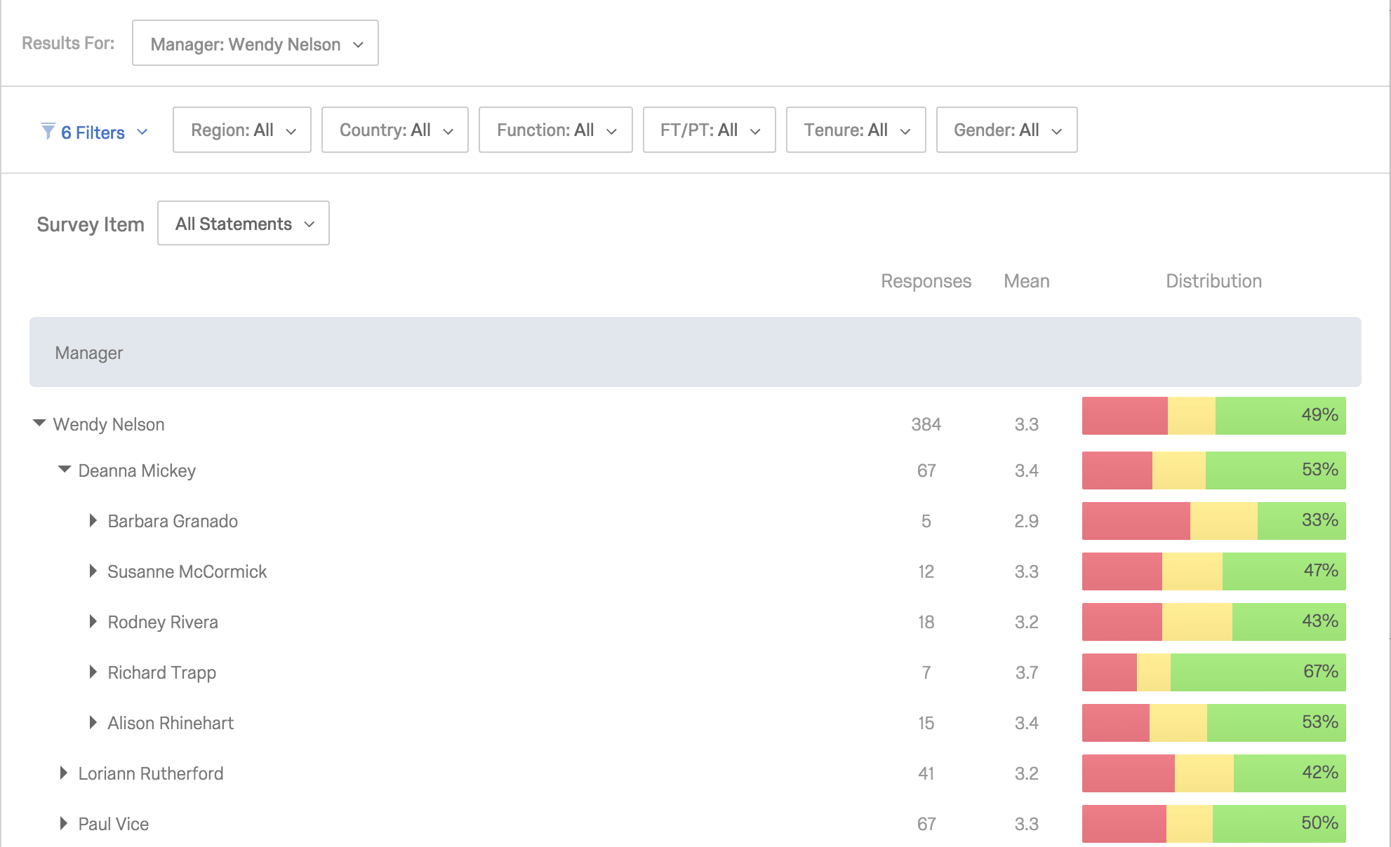Select the Paul Vice manager name
This screenshot has width=1391, height=847.
pyautogui.click(x=114, y=824)
